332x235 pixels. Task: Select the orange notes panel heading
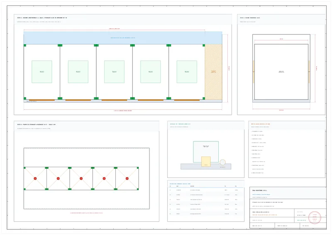coord(261,124)
